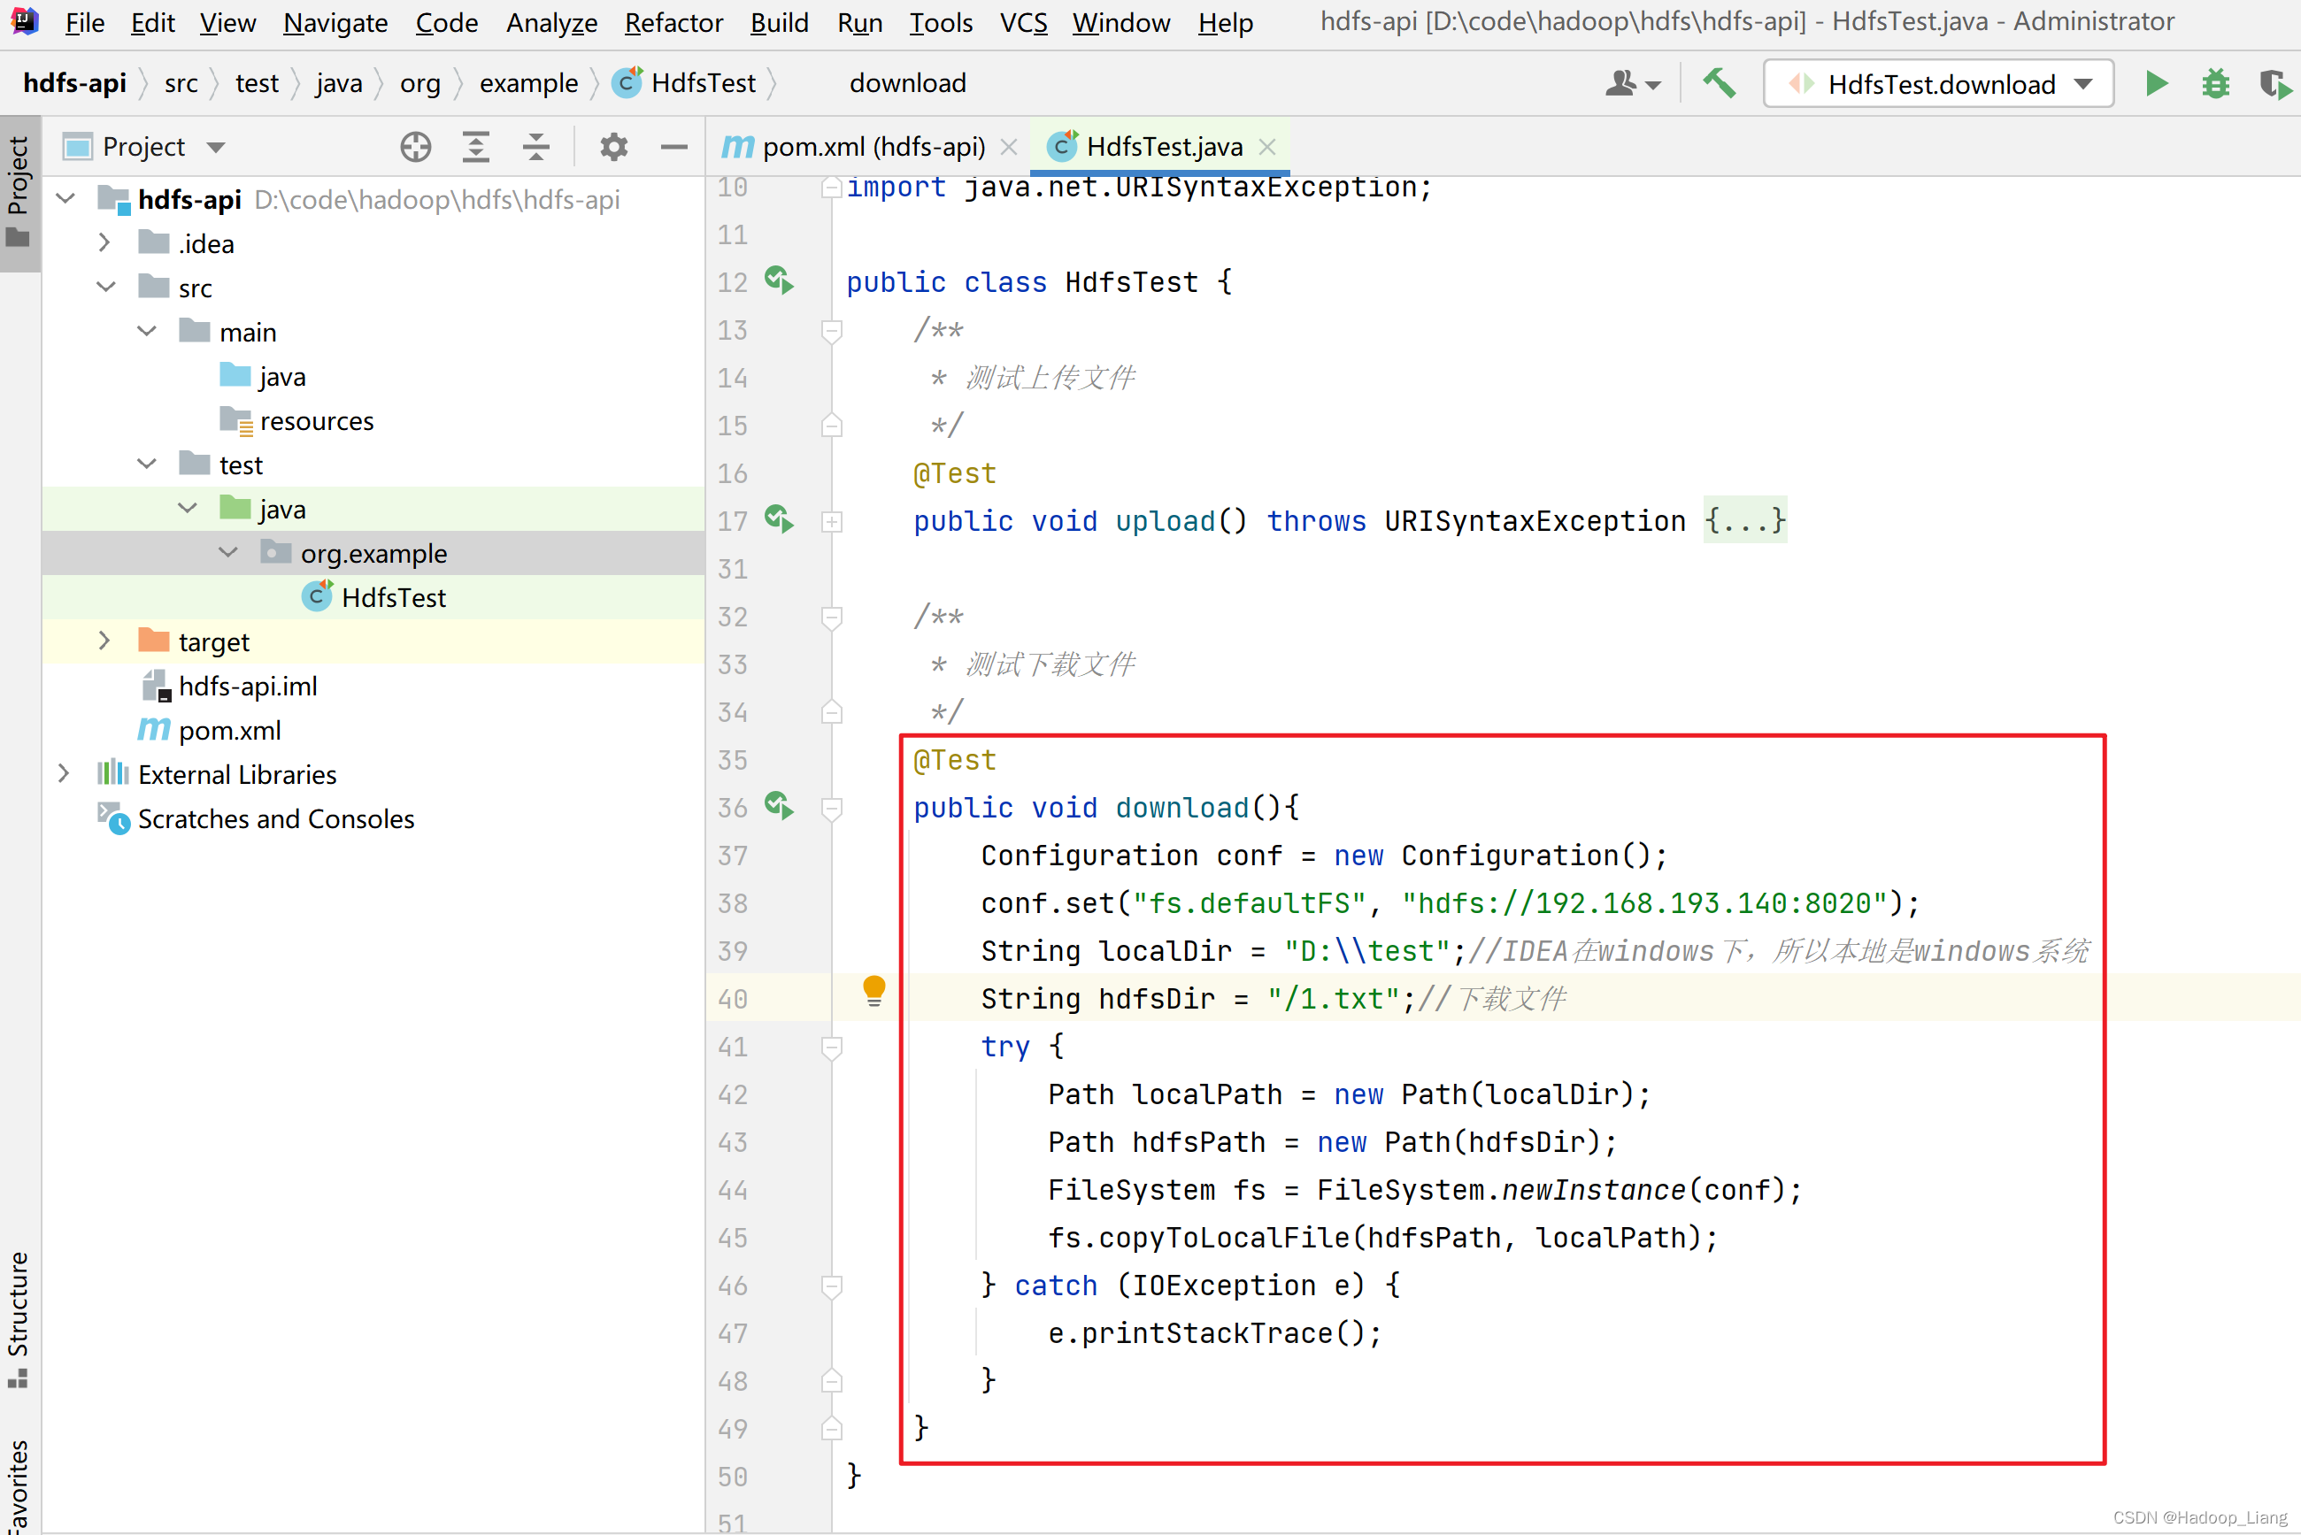Click line number 38 in the gutter
This screenshot has height=1535, width=2301.
(x=733, y=902)
